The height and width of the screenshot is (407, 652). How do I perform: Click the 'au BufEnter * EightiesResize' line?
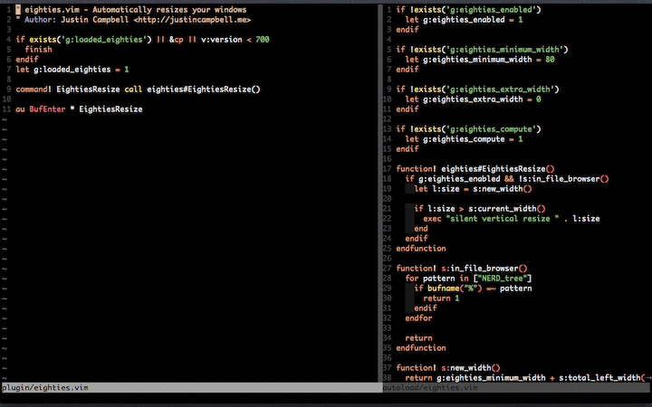(x=79, y=109)
